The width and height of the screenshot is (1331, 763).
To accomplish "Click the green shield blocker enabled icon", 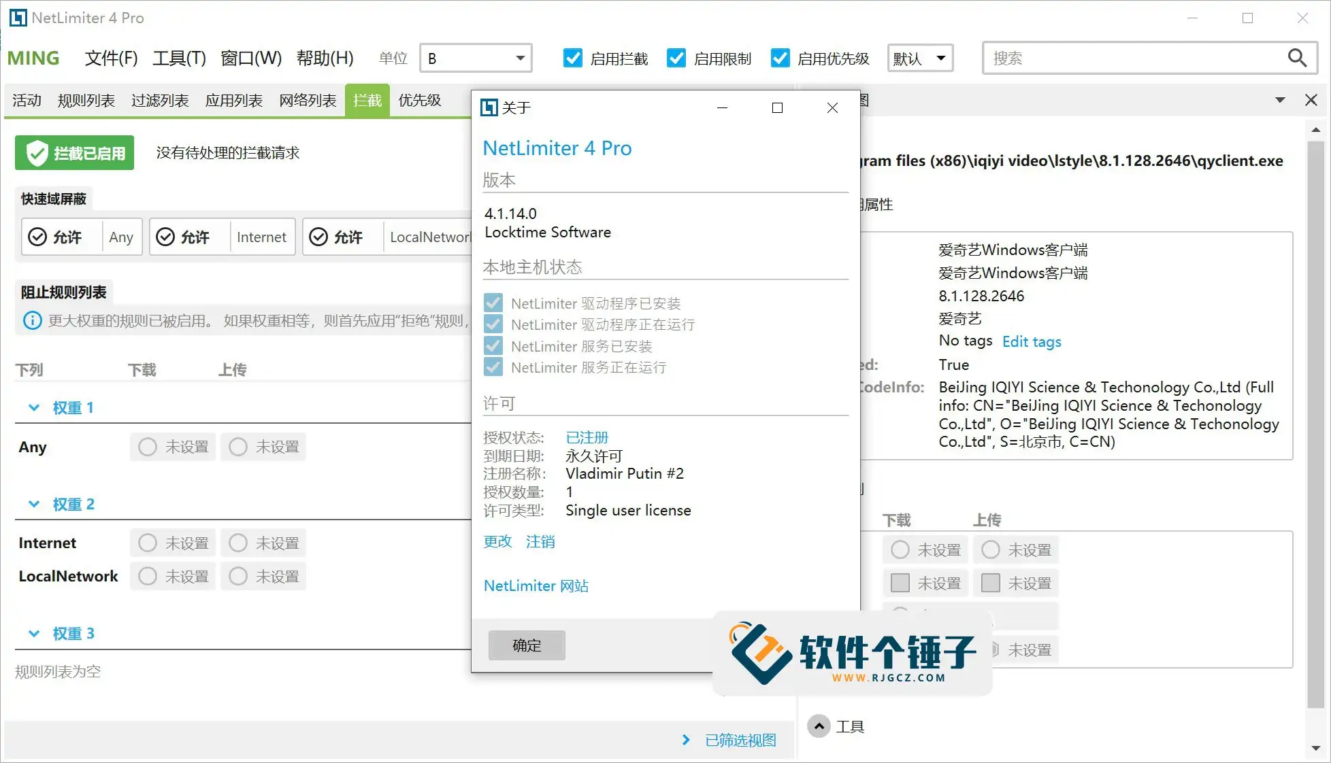I will [x=37, y=153].
